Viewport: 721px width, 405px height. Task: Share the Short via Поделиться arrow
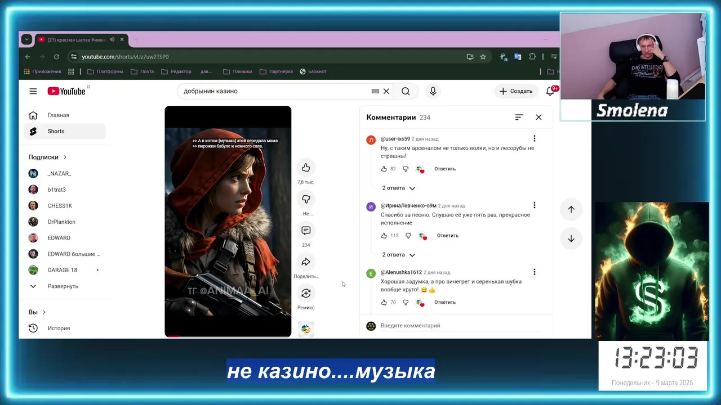(306, 262)
